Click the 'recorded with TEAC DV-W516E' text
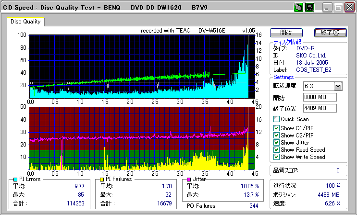 coord(183,31)
